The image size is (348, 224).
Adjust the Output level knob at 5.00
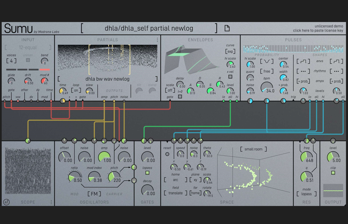333,157
